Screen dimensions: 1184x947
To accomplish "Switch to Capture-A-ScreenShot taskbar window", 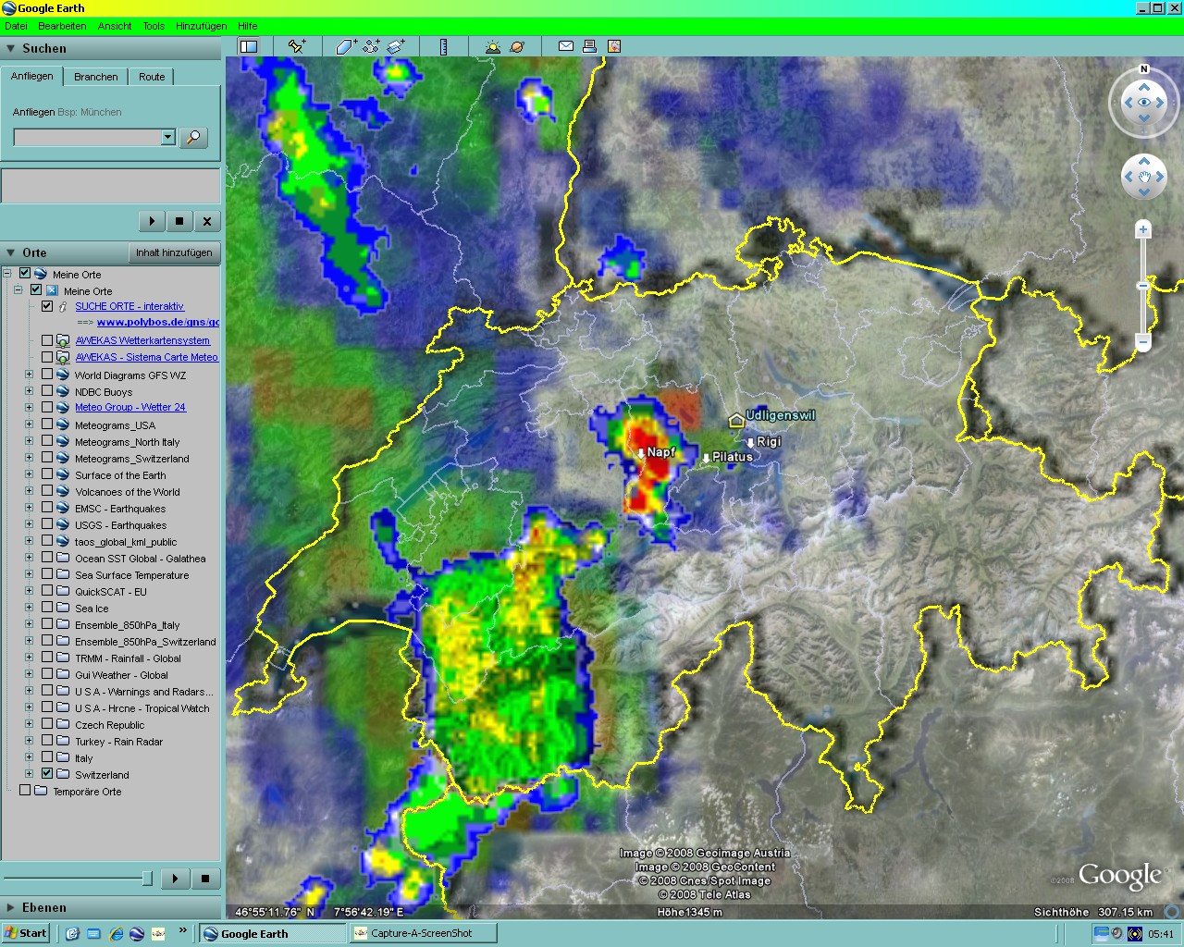I will pyautogui.click(x=424, y=933).
